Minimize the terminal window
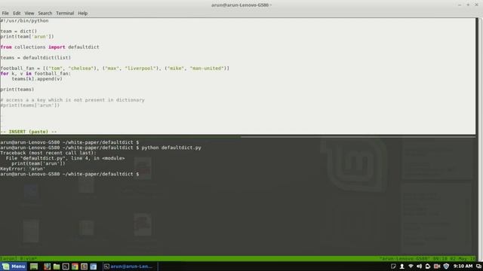The width and height of the screenshot is (483, 271). click(x=460, y=5)
